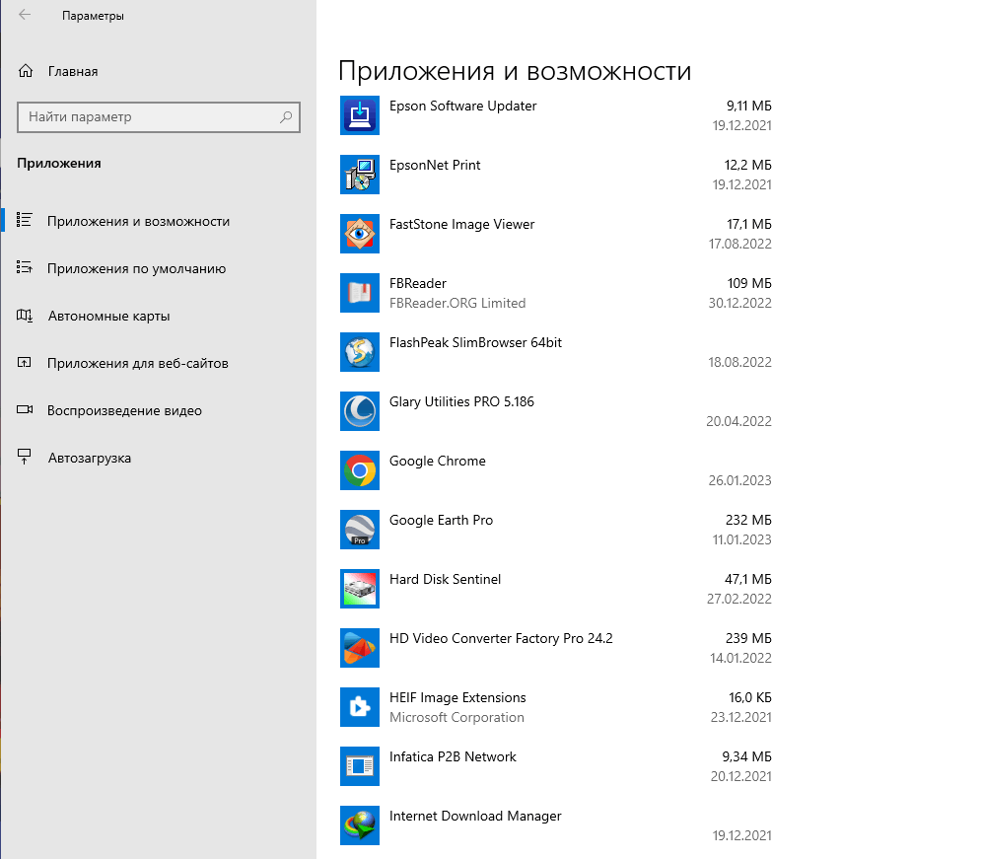Click the 9,34 МБ size value

[x=746, y=756]
